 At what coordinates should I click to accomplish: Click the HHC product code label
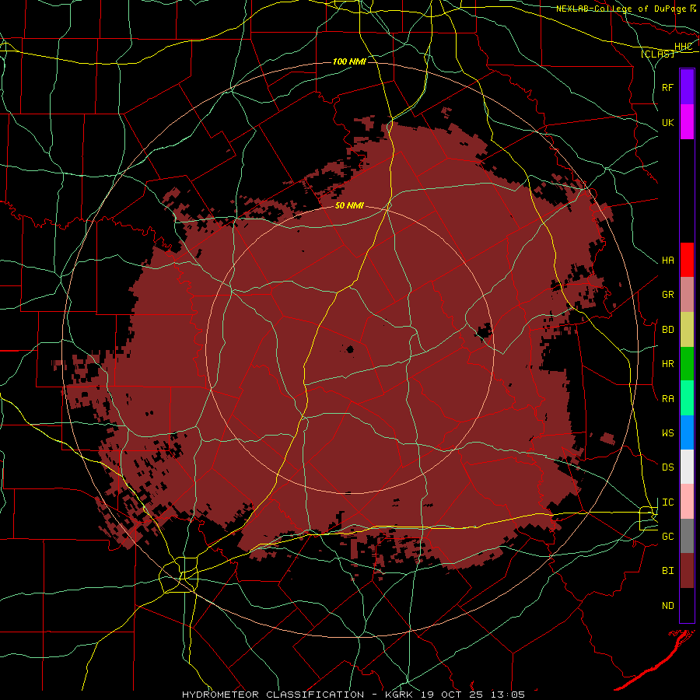(x=683, y=47)
